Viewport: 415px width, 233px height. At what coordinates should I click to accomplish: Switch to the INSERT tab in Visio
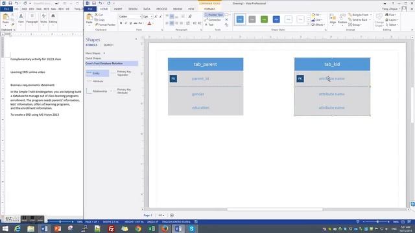[118, 9]
